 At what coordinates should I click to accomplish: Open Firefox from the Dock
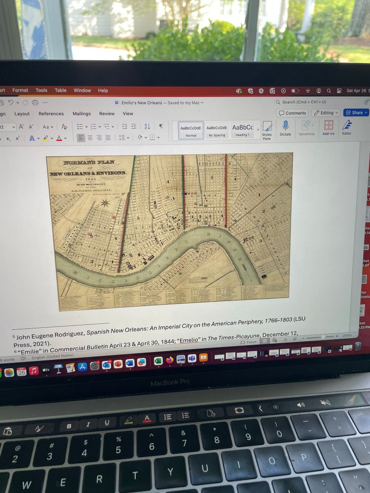point(169,360)
